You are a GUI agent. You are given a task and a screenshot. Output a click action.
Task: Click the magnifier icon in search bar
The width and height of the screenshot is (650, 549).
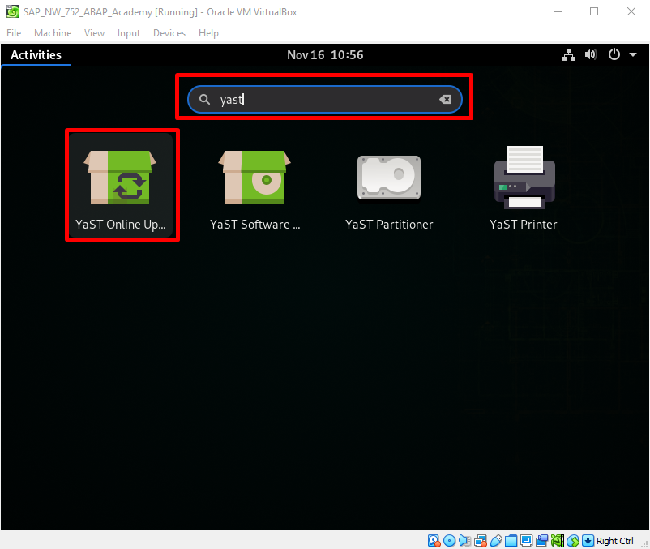click(204, 100)
